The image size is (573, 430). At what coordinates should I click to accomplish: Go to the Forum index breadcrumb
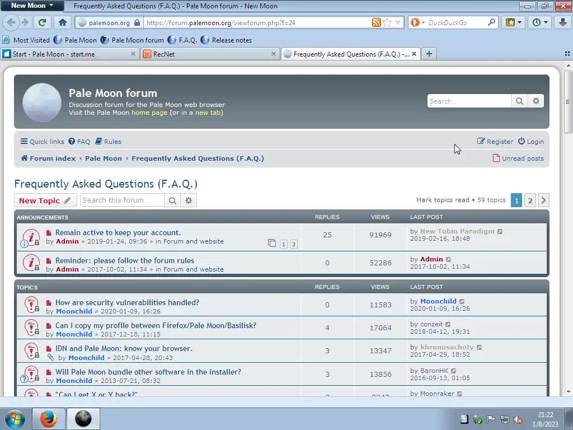48,158
